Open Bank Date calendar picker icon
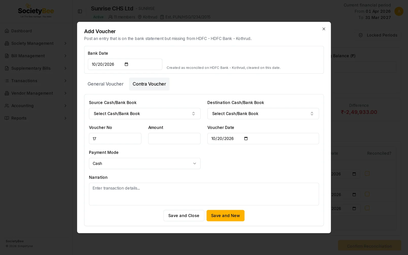Image resolution: width=408 pixels, height=255 pixels. pos(126,64)
